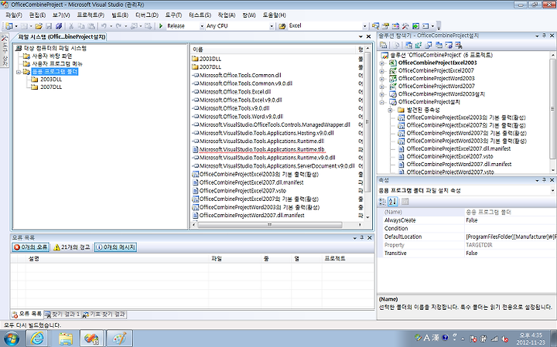The image size is (557, 347).
Task: Click the Find in Files icon beside Excel box
Action: 282,26
